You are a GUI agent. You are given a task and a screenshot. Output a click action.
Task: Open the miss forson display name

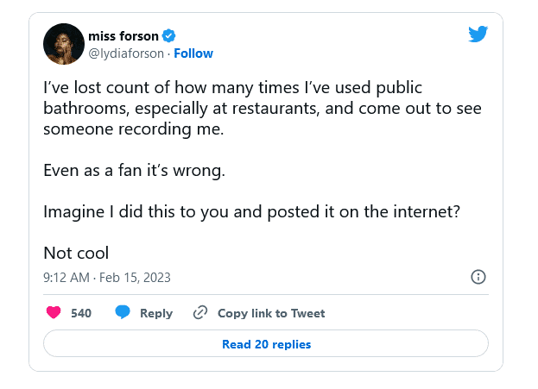tap(123, 35)
